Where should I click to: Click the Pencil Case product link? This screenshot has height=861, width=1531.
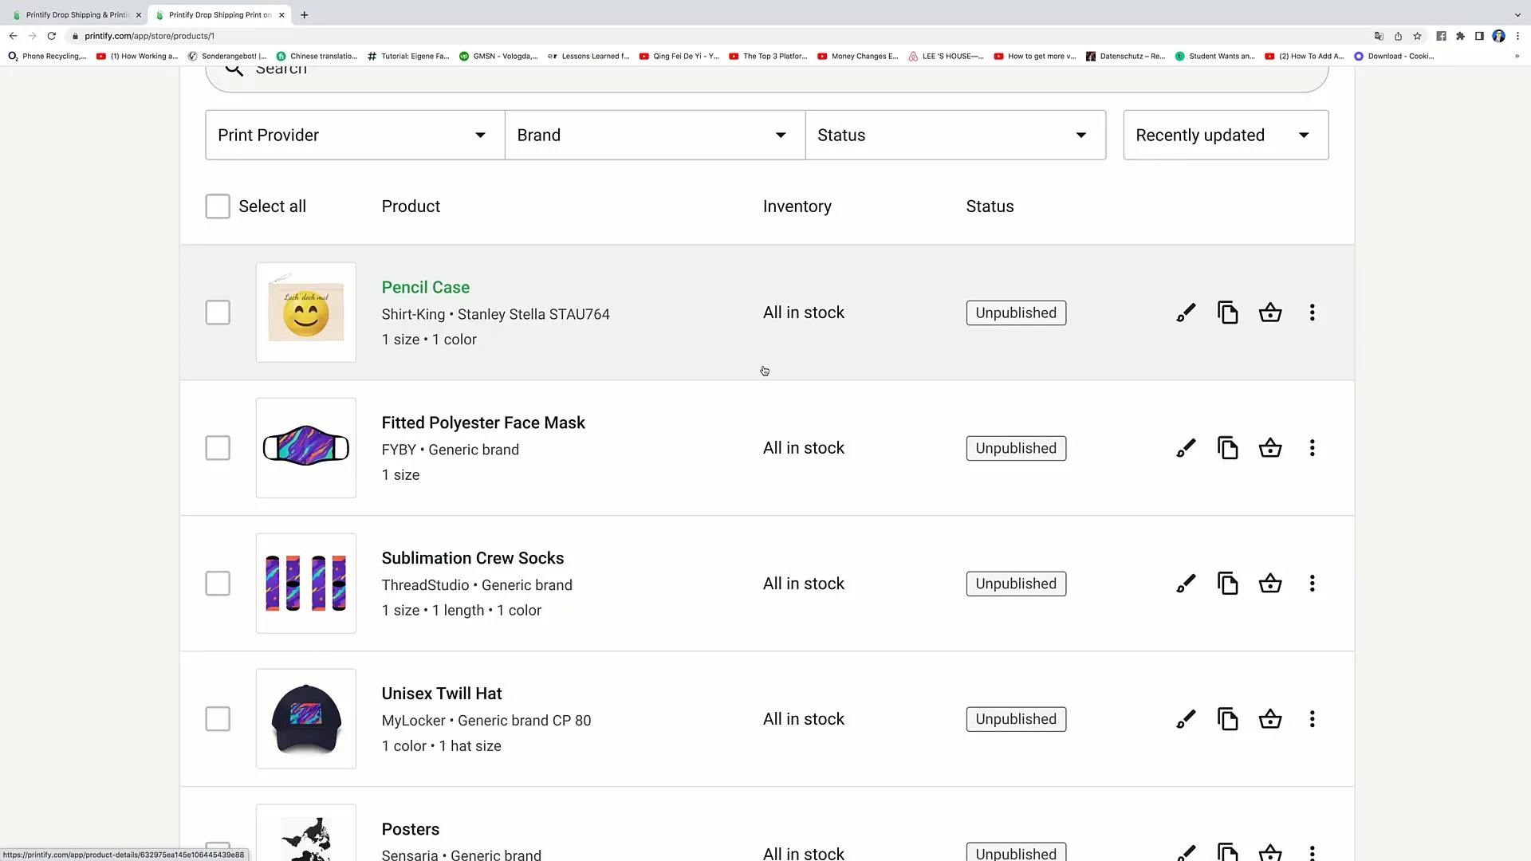click(426, 287)
